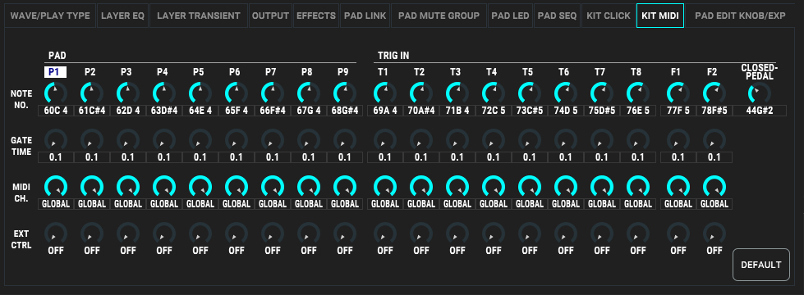This screenshot has height=295, width=804.
Task: Click the Closed-Pedal Note No. knob
Action: pyautogui.click(x=759, y=93)
